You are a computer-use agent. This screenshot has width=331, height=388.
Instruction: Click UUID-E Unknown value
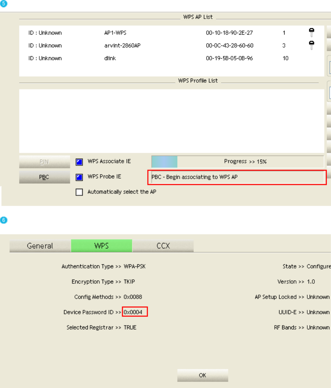pos(318,312)
